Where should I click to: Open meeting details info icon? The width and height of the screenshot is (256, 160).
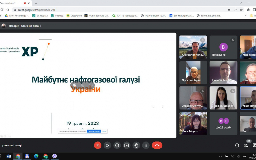pyautogui.click(x=237, y=145)
